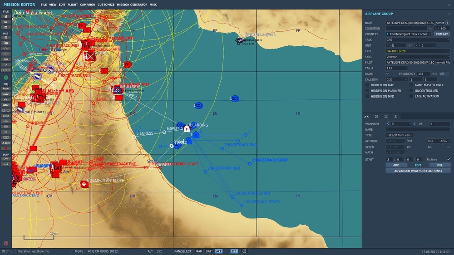Viewport: 454px width, 255px height.
Task: Toggle the RADIO checkbox
Action: [x=387, y=74]
